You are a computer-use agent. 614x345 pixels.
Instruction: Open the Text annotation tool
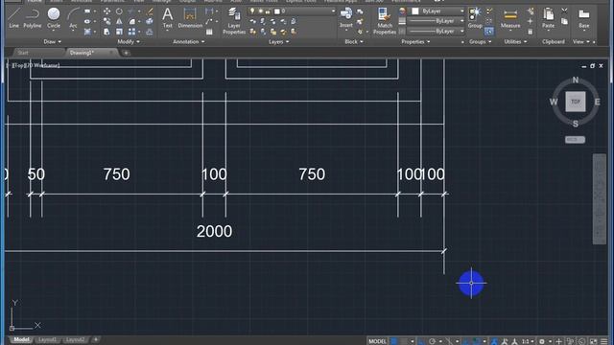(x=168, y=17)
